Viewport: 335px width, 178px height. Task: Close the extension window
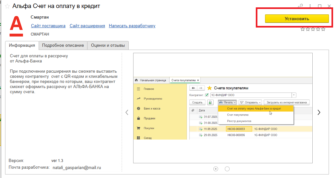click(x=329, y=6)
